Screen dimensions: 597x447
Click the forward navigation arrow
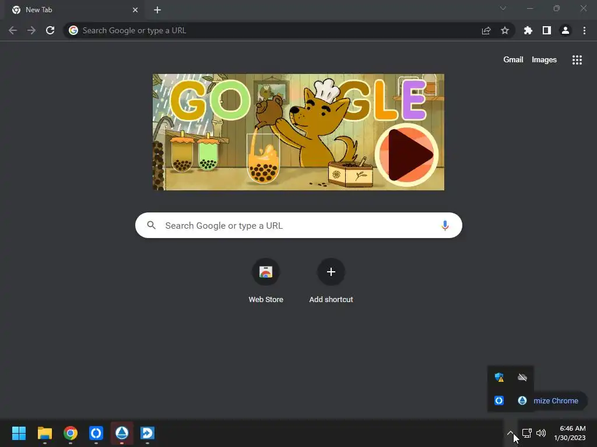pyautogui.click(x=31, y=30)
